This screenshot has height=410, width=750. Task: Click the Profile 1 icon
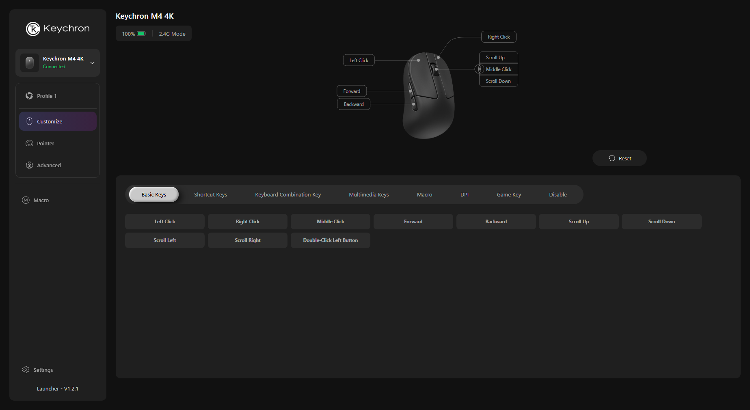[x=29, y=96]
